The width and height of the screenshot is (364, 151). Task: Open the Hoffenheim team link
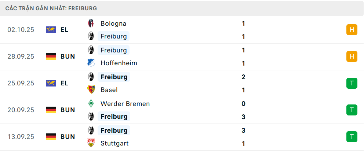tap(119, 63)
